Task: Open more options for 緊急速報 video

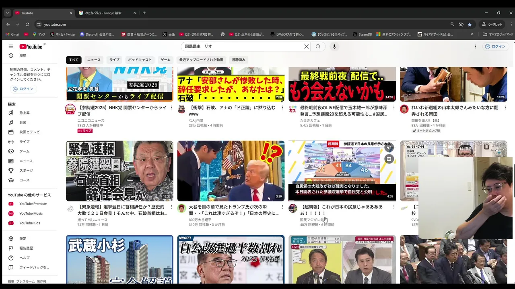Action: coord(171,207)
